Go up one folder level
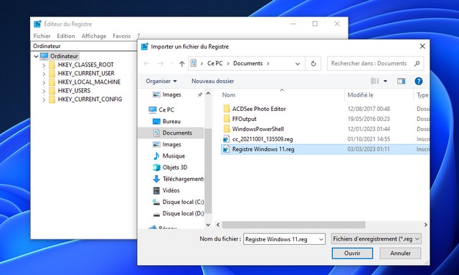Screen dimensions: 459x275 pos(181,64)
